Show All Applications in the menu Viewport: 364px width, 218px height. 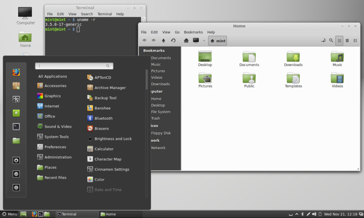coord(52,76)
